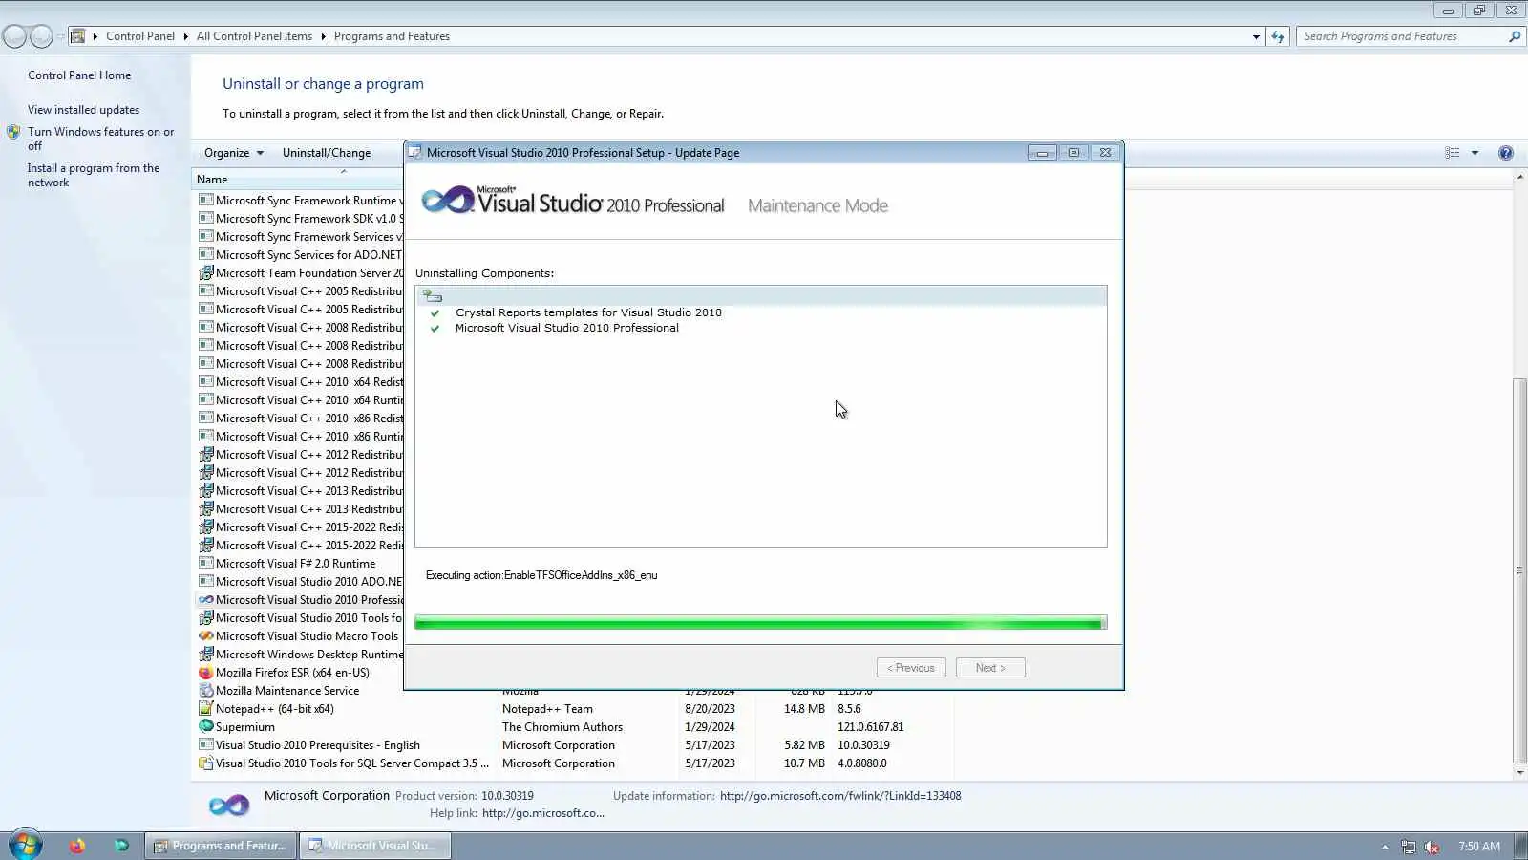Screen dimensions: 1528x860
Task: Click the Previous button in Setup dialog
Action: pos(911,668)
